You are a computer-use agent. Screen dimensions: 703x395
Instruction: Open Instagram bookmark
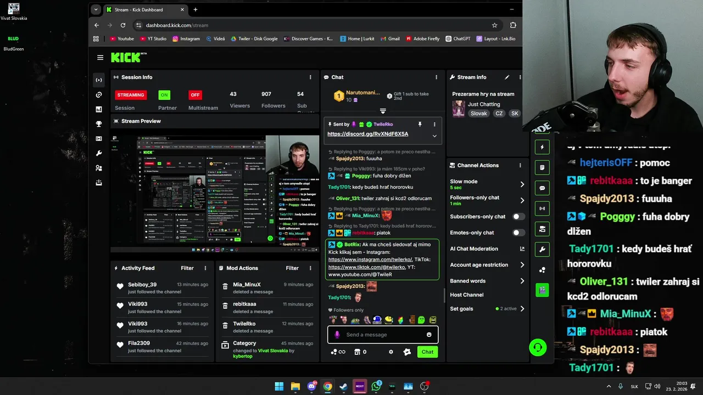tap(186, 39)
